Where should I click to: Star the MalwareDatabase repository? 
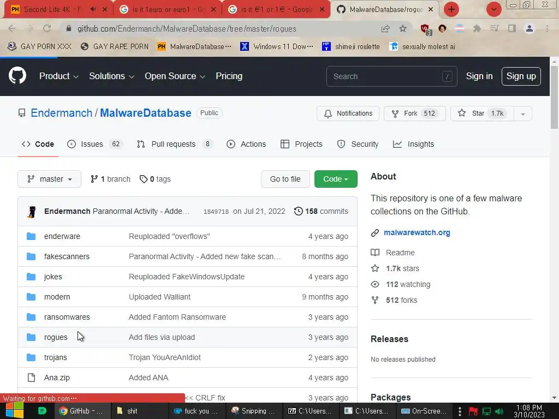pos(483,113)
